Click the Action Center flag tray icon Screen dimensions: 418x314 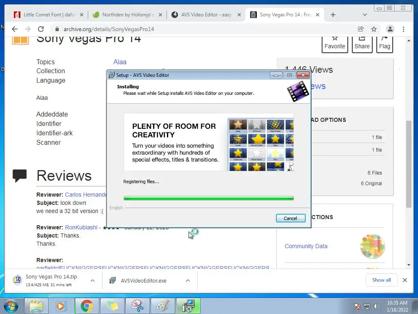(357, 306)
